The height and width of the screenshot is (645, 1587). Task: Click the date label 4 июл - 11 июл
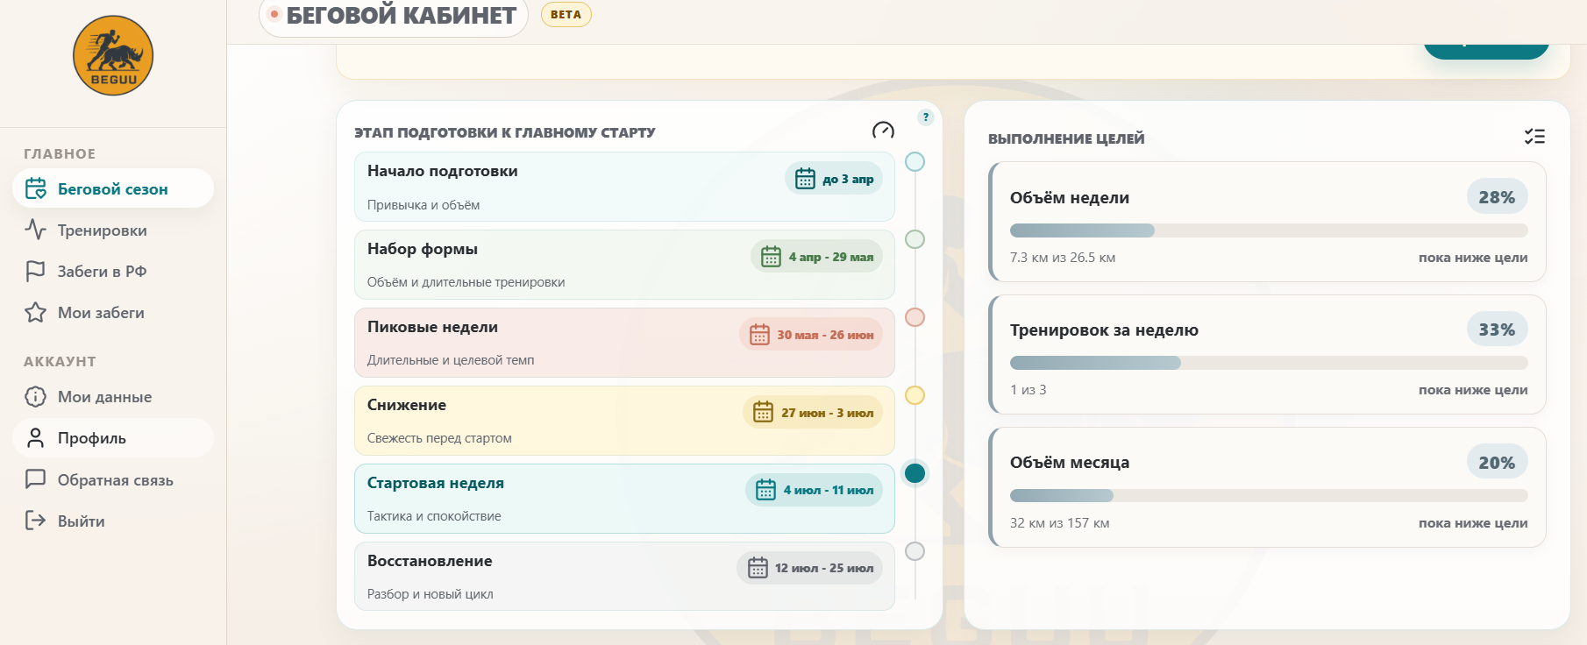click(829, 490)
